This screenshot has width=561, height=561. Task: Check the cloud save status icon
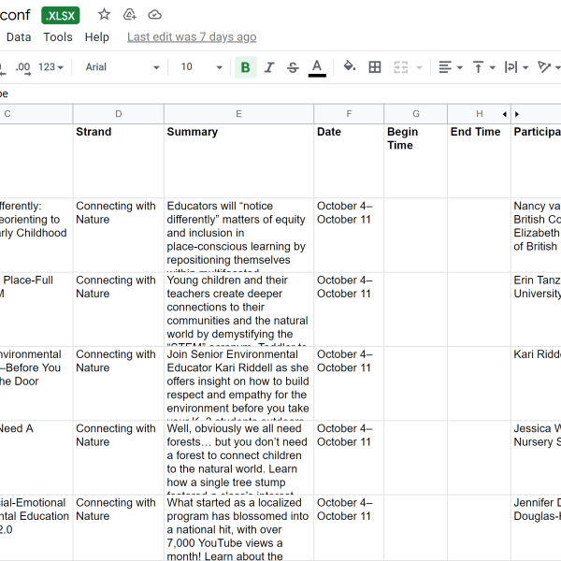(x=155, y=15)
